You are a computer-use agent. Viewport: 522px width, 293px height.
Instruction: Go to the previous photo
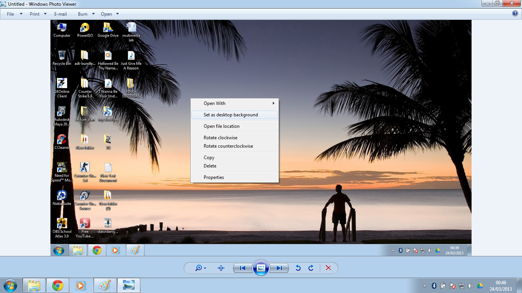point(242,268)
